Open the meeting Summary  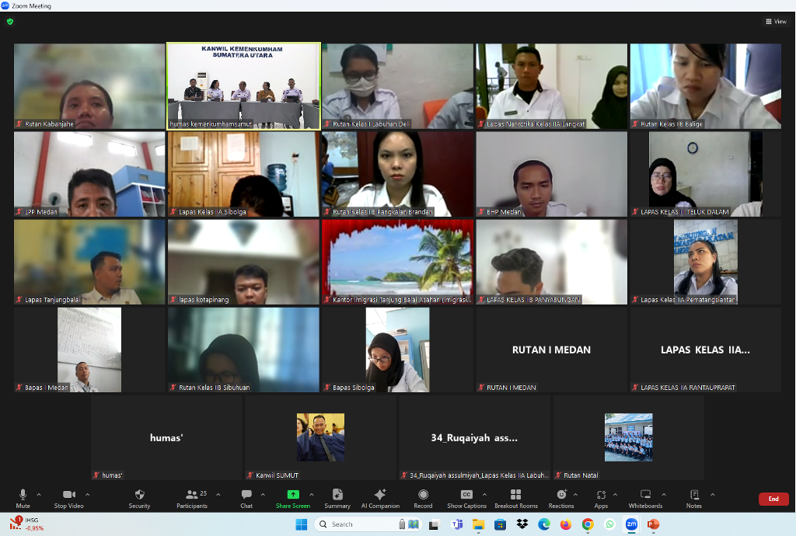337,497
